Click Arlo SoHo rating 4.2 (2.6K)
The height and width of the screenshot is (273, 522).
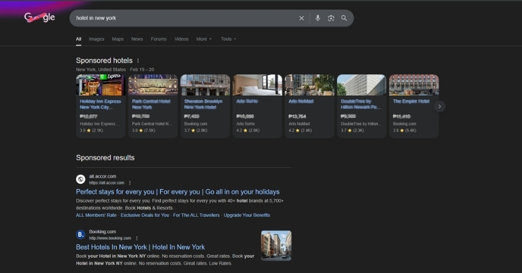248,131
